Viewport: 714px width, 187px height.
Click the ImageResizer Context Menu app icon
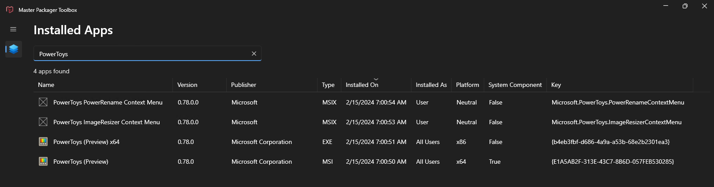[43, 122]
